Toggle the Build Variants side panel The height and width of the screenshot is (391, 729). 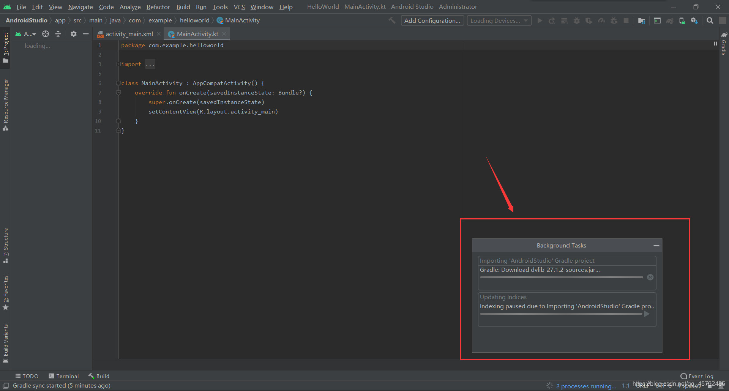tap(6, 344)
